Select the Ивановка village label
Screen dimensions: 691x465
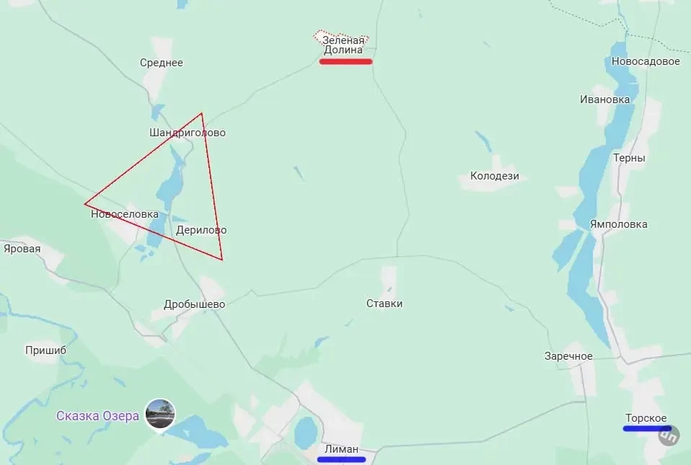pyautogui.click(x=604, y=99)
